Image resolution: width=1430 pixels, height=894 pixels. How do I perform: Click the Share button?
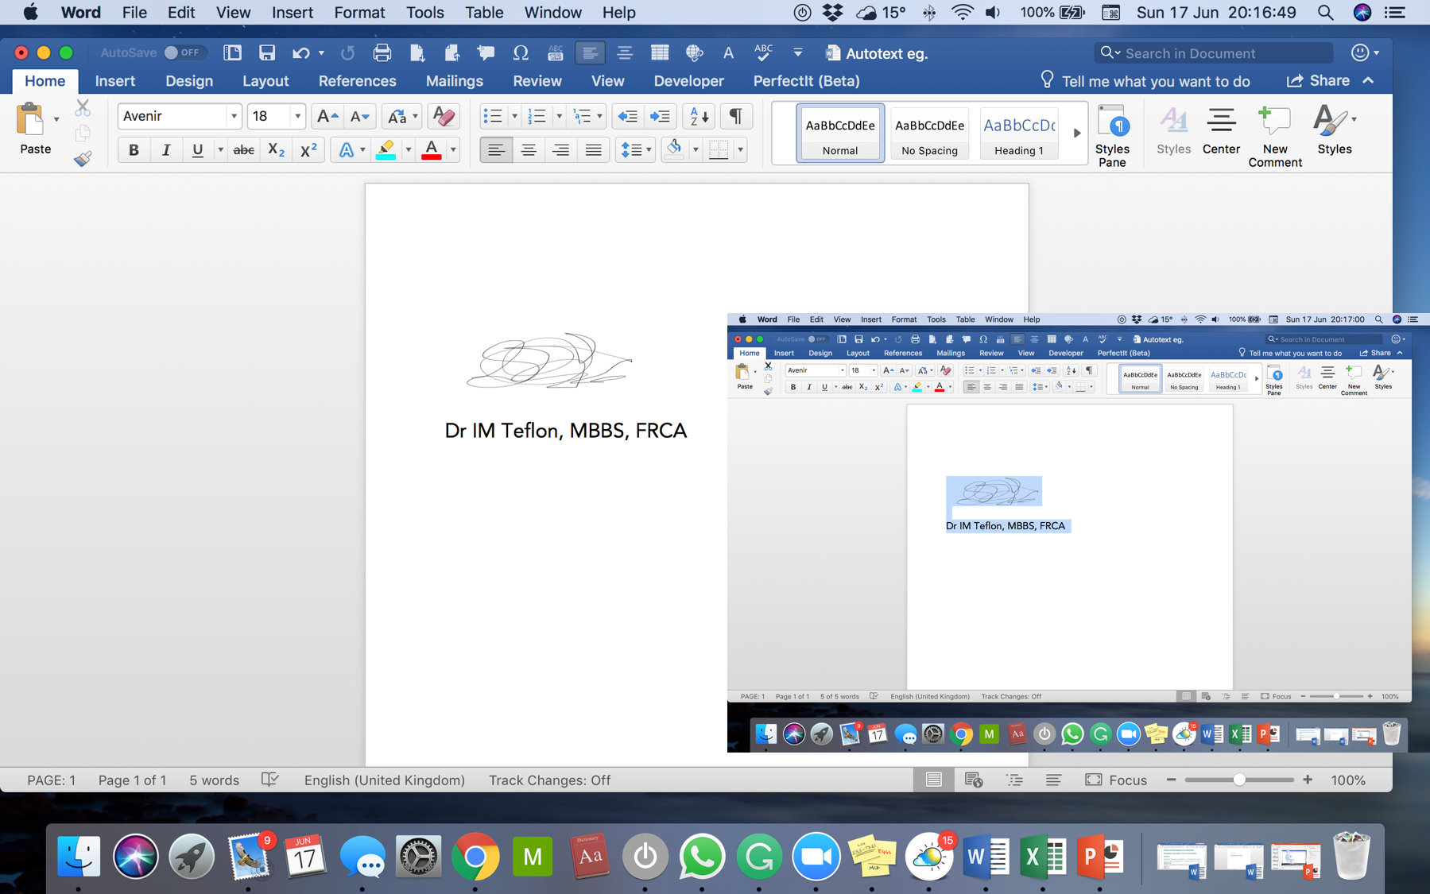1319,81
